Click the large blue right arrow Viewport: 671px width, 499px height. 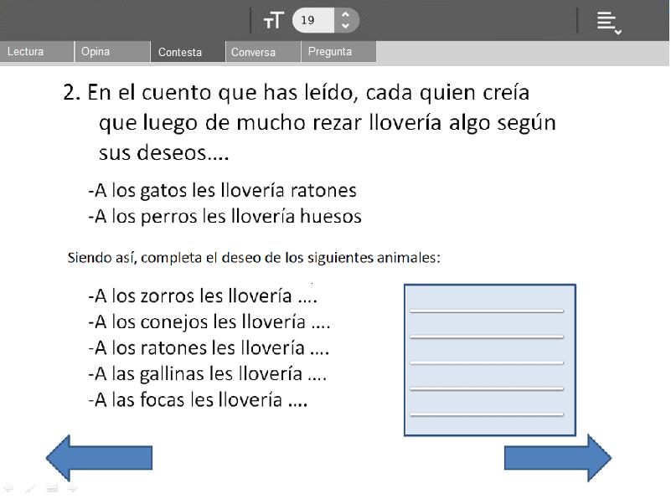click(558, 458)
